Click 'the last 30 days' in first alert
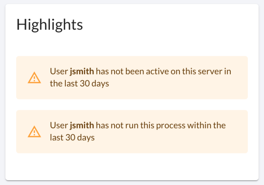The image size is (264, 185). click(79, 84)
